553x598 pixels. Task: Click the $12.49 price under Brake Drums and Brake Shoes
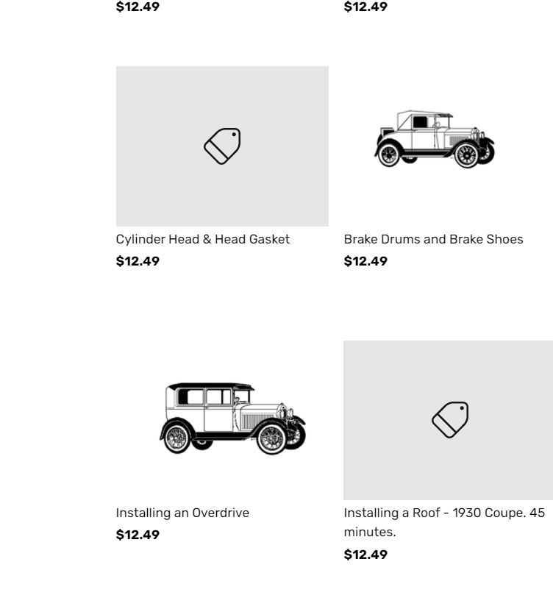pyautogui.click(x=365, y=261)
